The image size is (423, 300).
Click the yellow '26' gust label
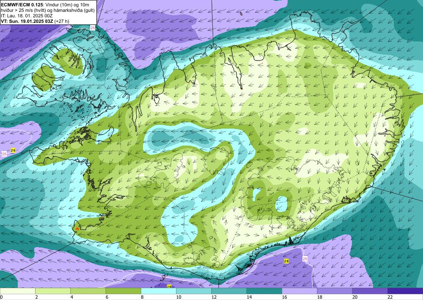click(13, 150)
